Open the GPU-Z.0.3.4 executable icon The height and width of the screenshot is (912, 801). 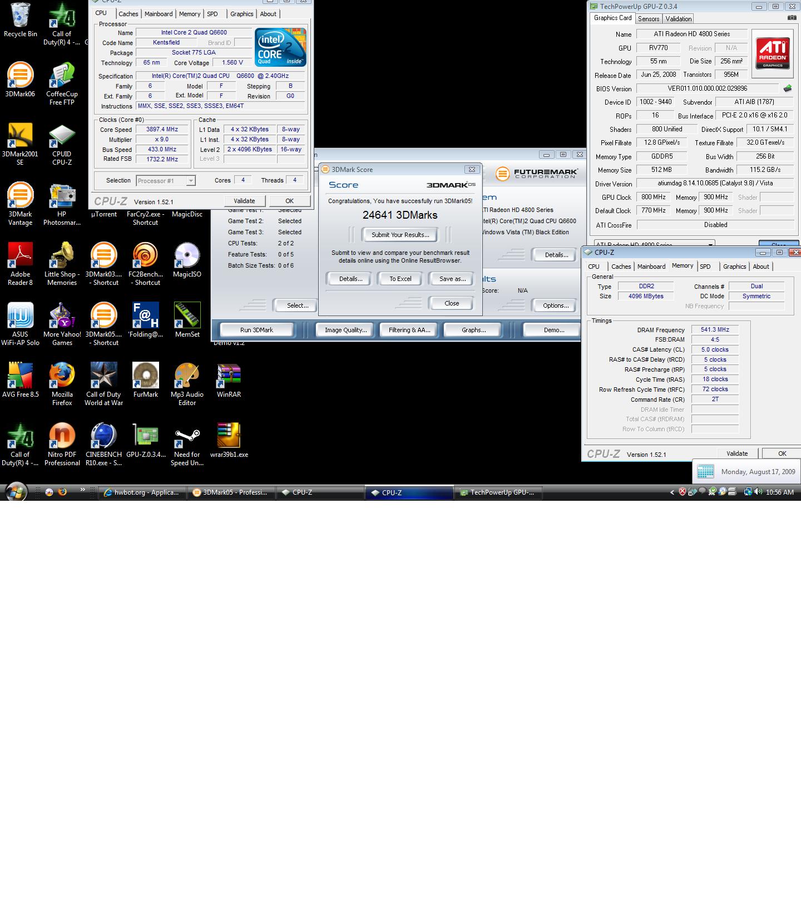coord(145,440)
